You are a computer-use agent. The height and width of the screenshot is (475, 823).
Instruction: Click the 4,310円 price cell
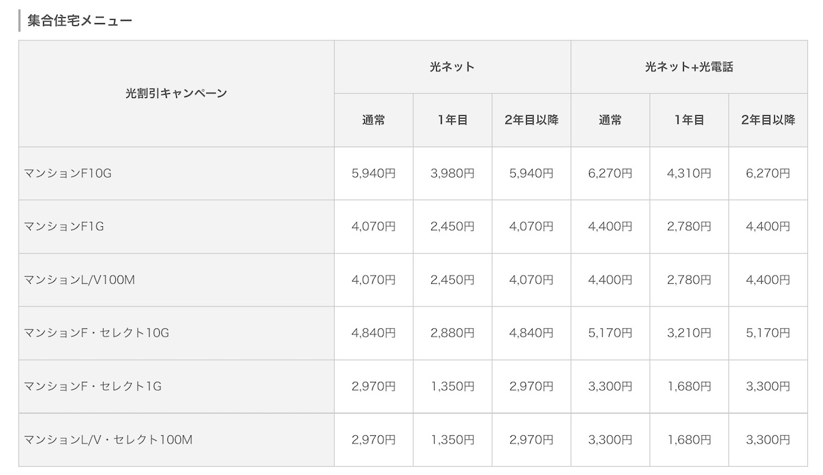689,173
